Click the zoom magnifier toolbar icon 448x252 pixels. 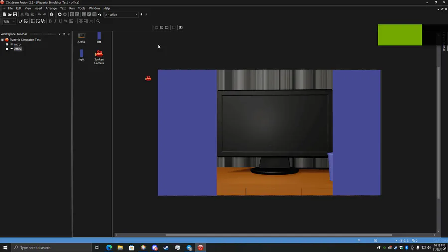click(x=98, y=21)
